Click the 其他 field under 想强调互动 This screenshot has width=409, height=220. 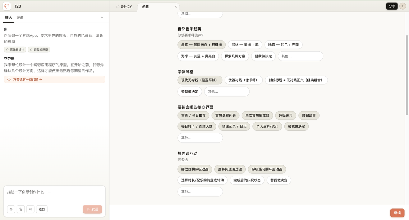pos(200,192)
